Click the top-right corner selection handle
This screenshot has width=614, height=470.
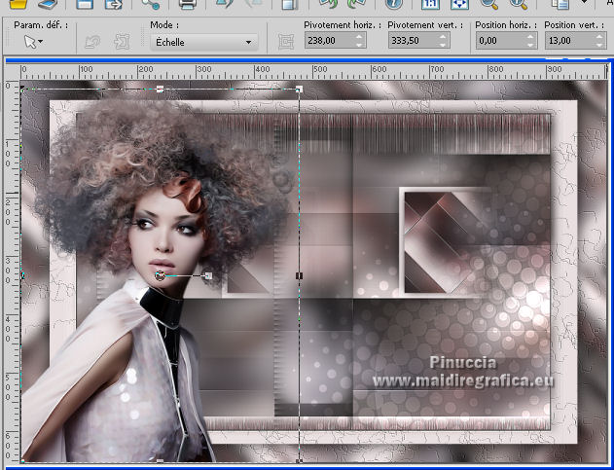(x=299, y=90)
